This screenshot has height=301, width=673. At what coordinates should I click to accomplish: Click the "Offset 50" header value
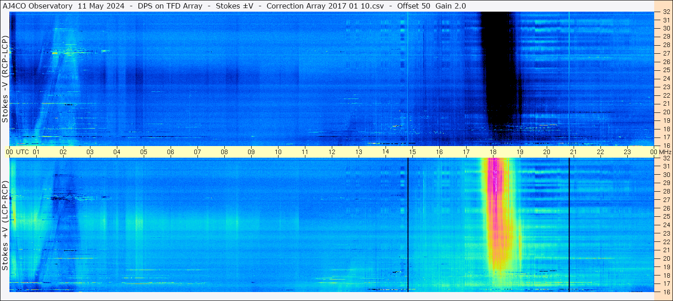(414, 6)
